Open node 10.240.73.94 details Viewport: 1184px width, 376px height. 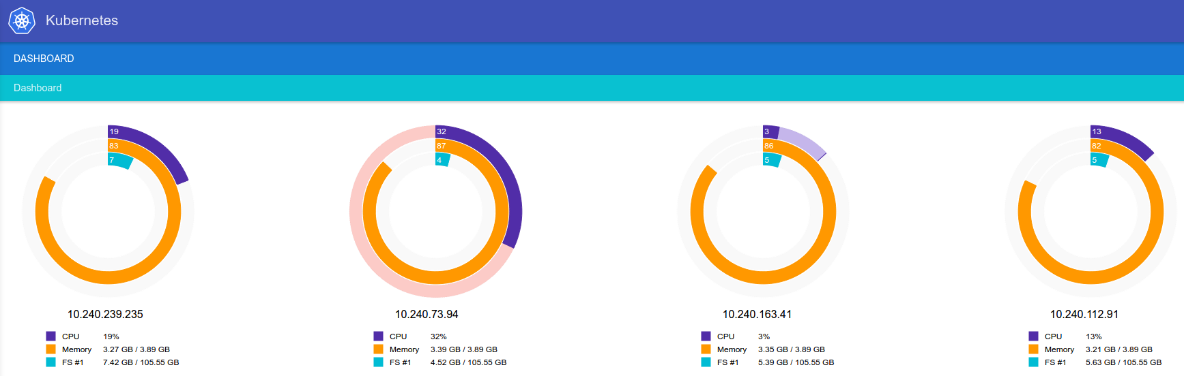[427, 314]
